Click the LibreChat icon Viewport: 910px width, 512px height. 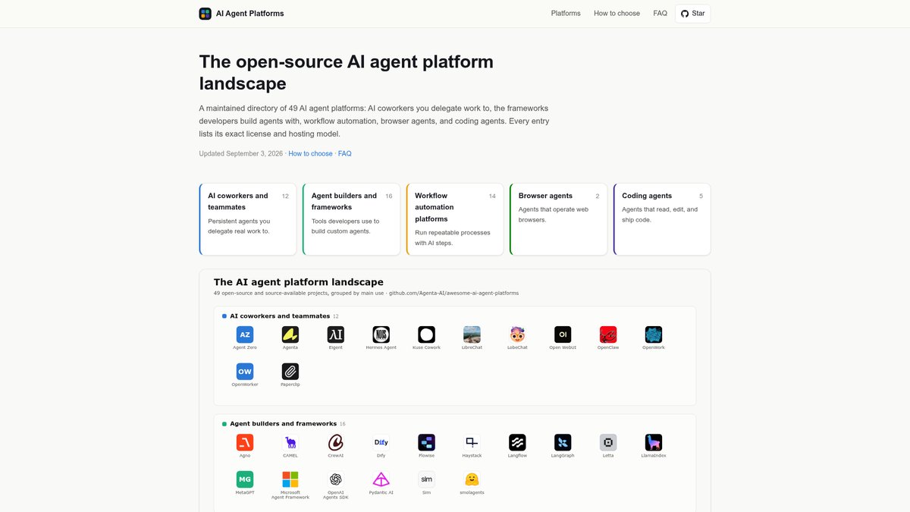coord(472,335)
